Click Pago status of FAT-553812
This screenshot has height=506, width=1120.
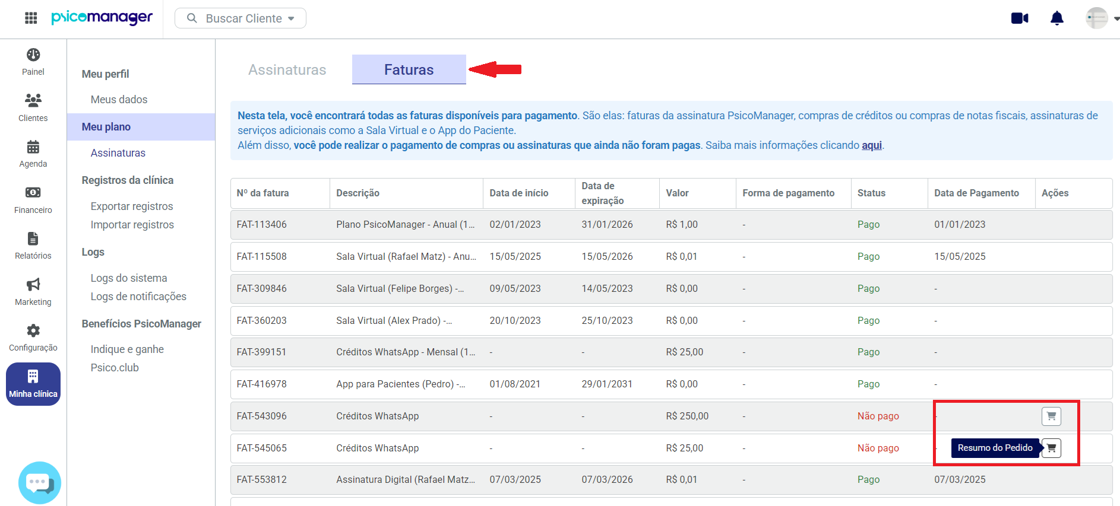click(868, 480)
